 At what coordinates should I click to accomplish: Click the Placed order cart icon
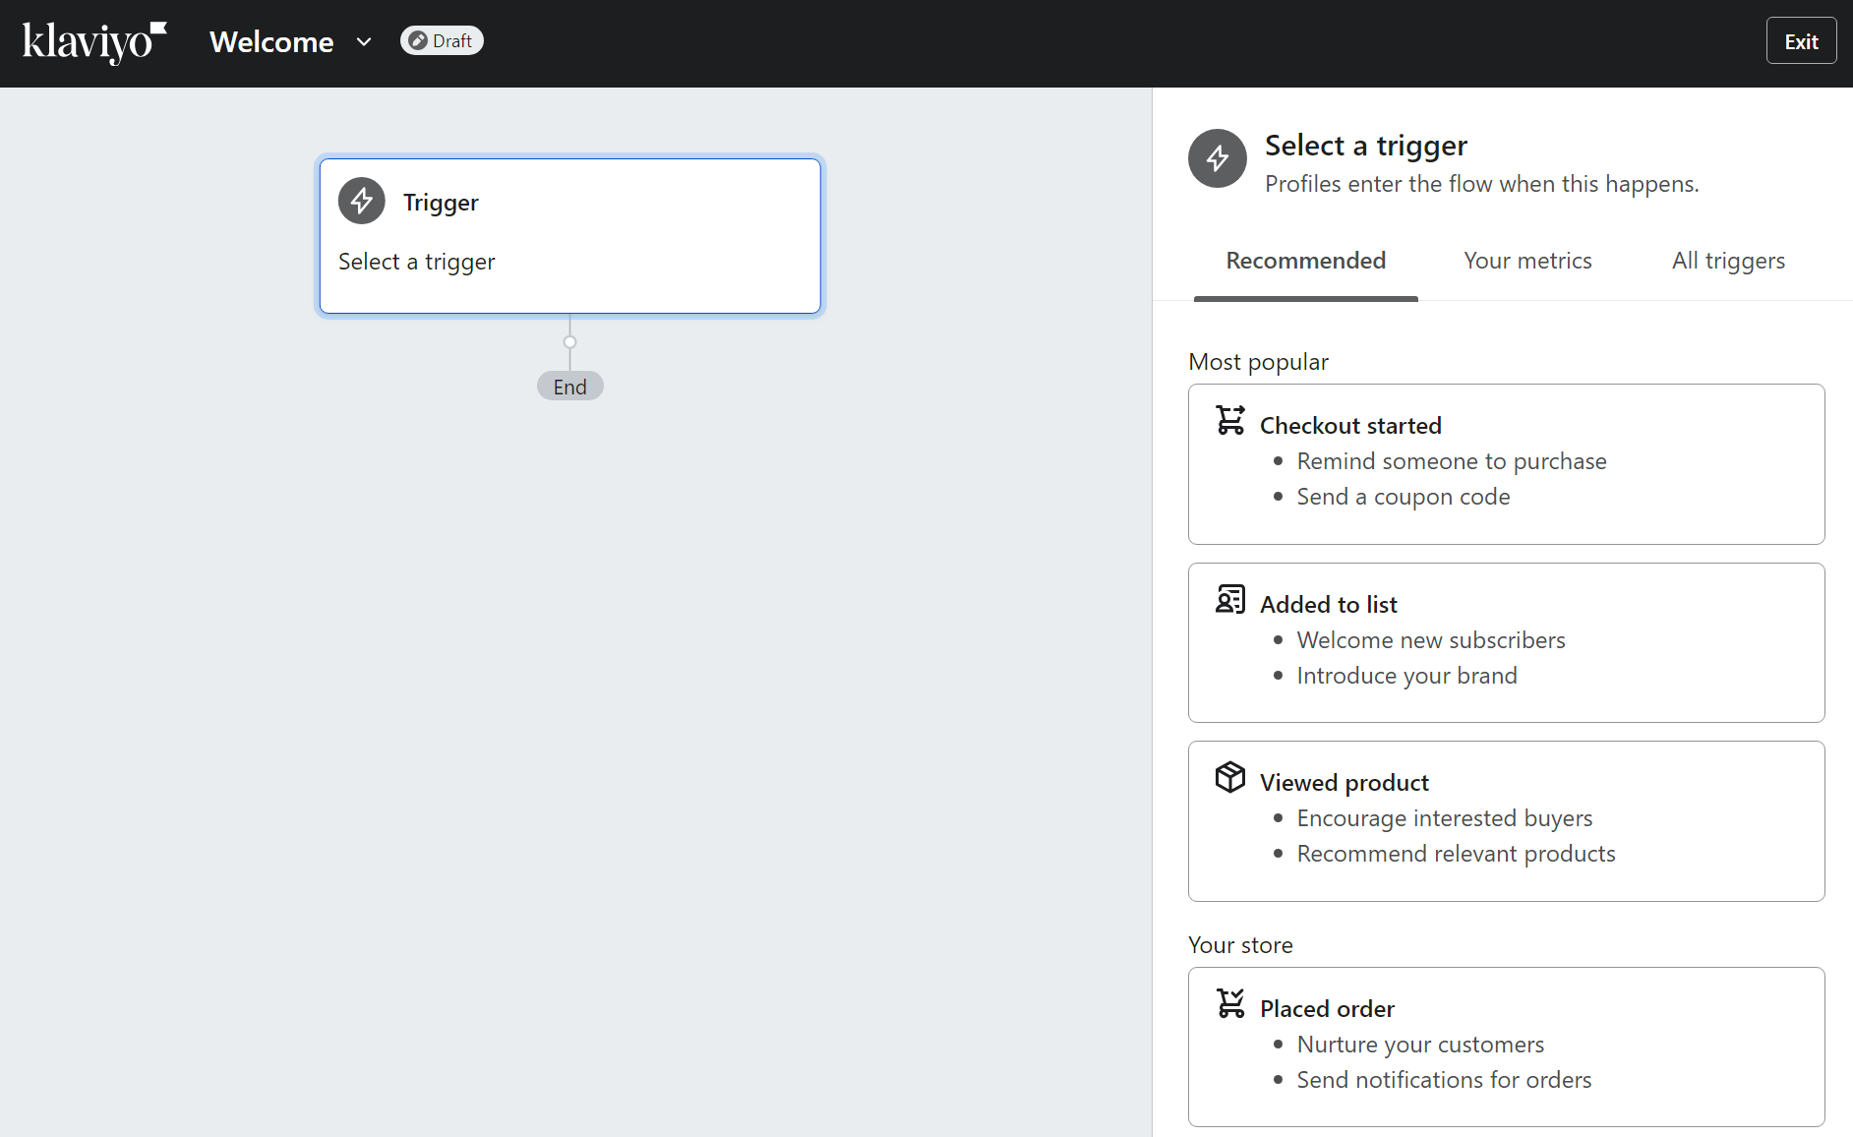click(1229, 1003)
